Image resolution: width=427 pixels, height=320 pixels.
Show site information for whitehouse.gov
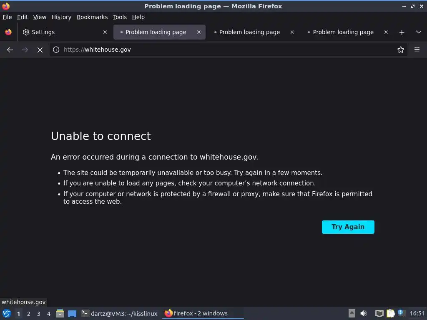[56, 50]
